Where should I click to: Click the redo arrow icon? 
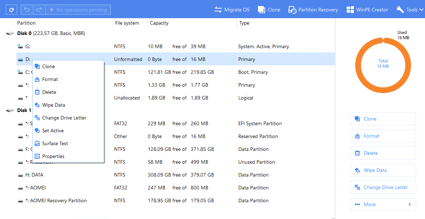click(x=39, y=10)
